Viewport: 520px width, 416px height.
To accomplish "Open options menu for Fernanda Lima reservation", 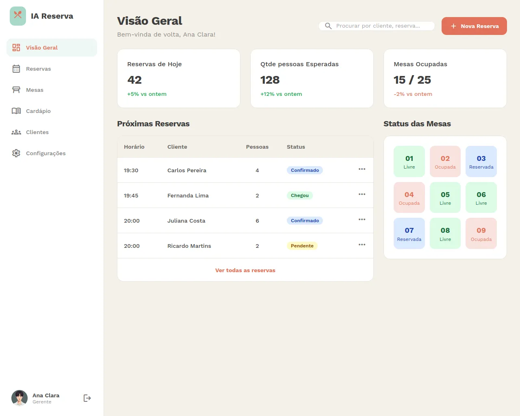I will [x=362, y=195].
